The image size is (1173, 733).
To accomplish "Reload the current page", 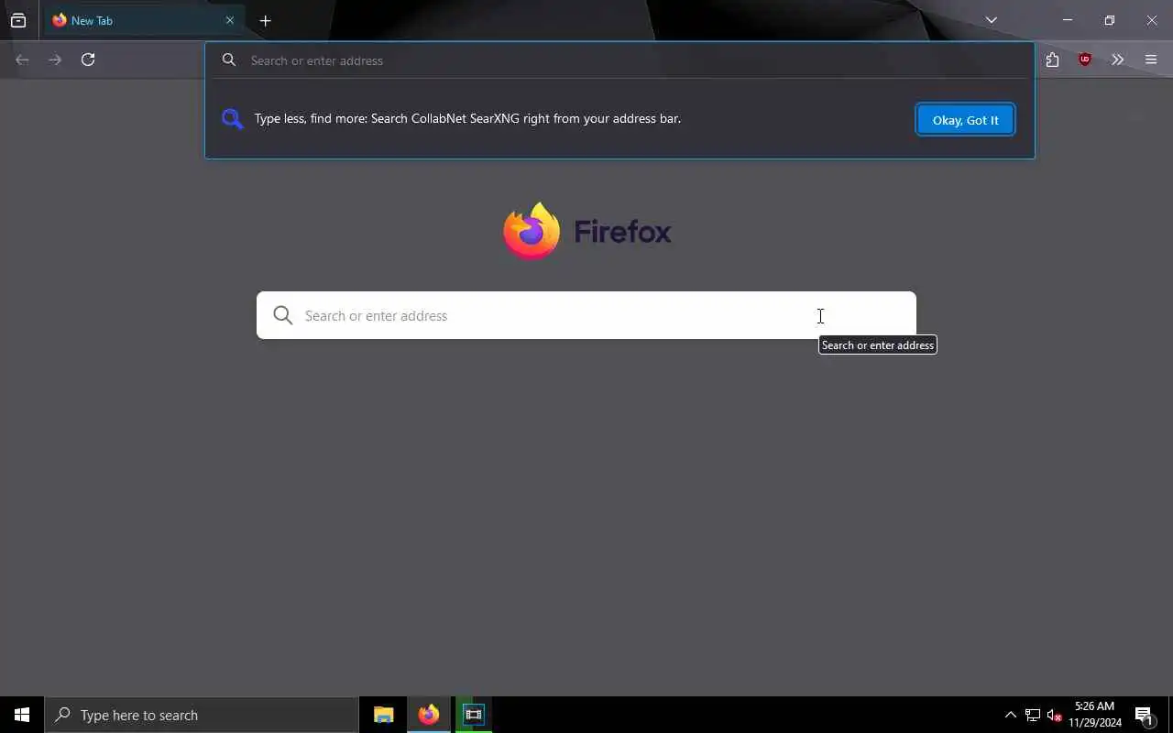I will tap(88, 60).
